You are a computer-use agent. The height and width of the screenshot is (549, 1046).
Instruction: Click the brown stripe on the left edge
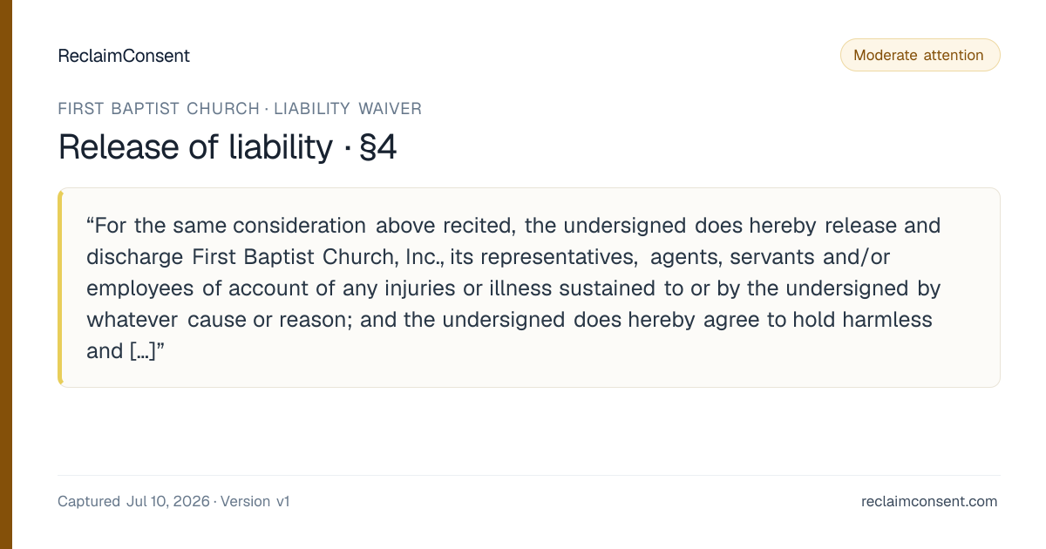(6, 274)
